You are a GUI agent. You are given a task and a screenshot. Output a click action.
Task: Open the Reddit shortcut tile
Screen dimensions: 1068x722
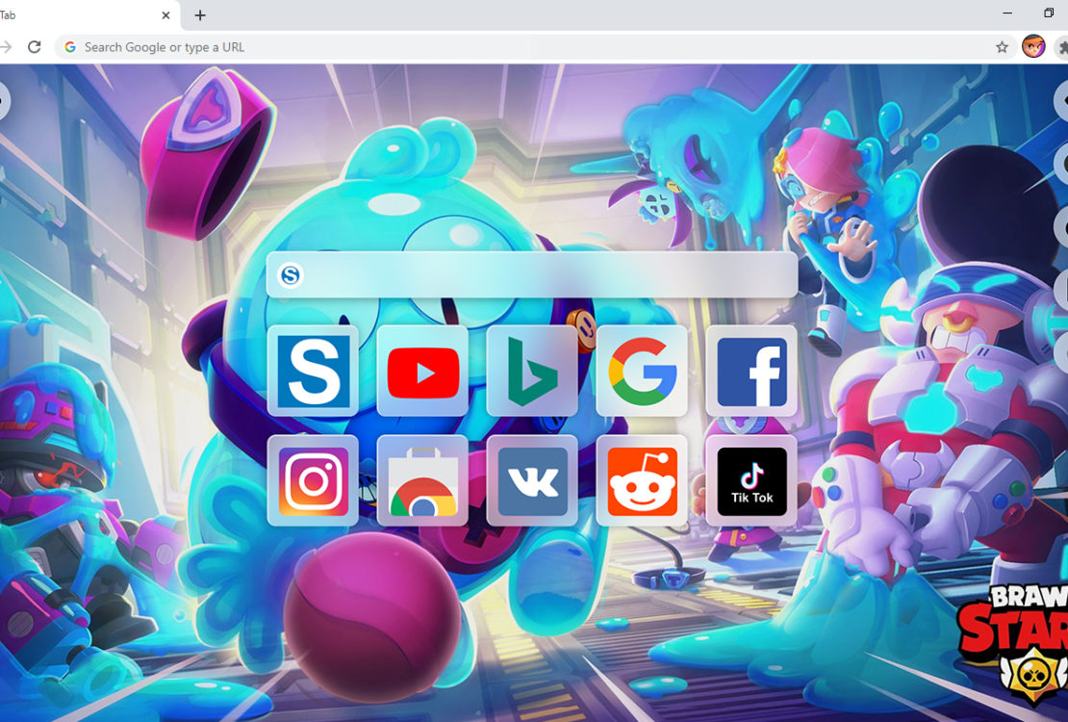(x=642, y=480)
